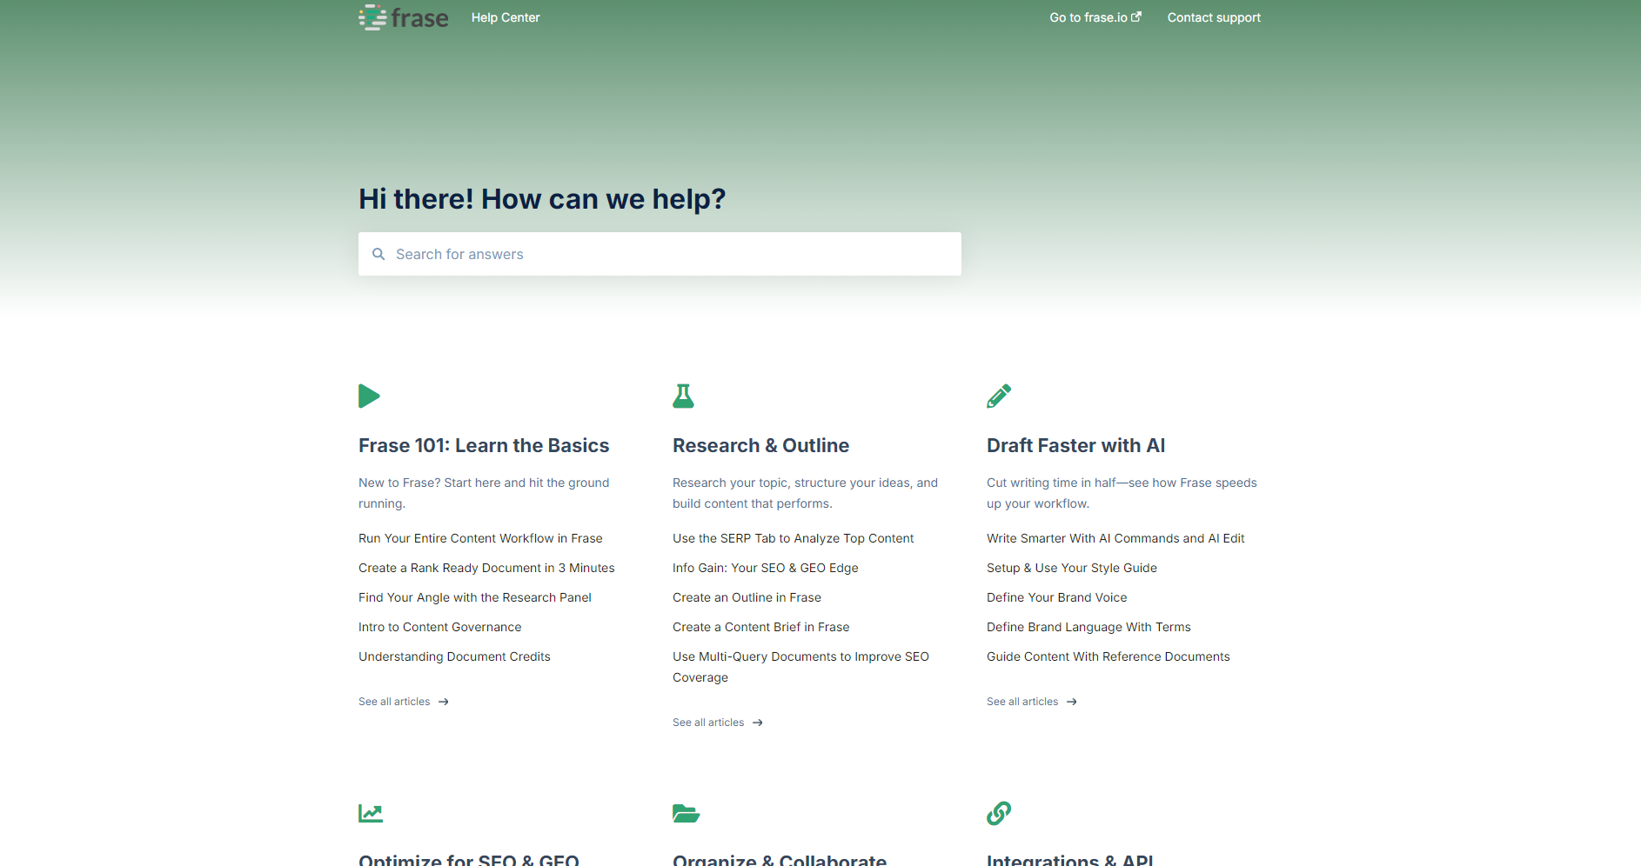Open Contact support in the header
This screenshot has height=866, width=1641.
pyautogui.click(x=1214, y=17)
